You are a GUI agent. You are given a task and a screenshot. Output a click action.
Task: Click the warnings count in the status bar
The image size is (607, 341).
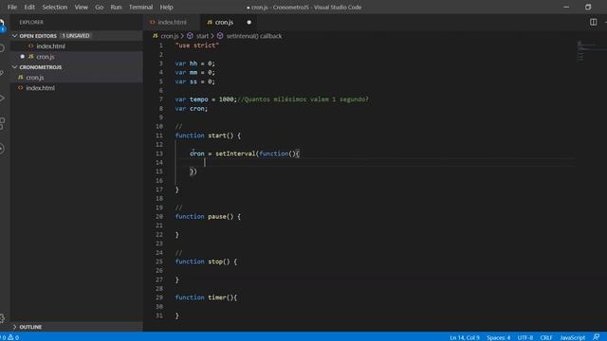[13, 337]
